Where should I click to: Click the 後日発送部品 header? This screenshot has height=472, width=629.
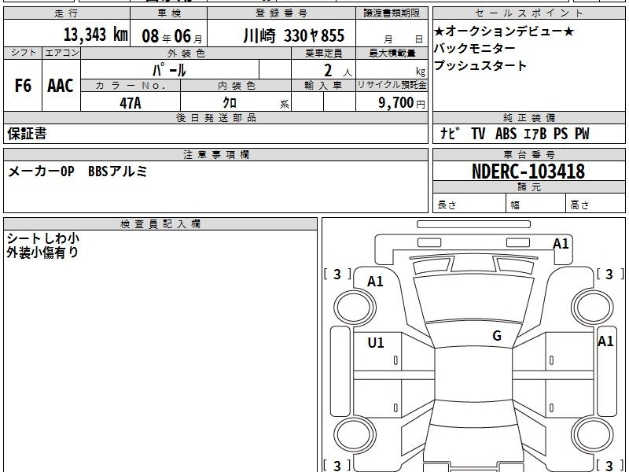(215, 117)
